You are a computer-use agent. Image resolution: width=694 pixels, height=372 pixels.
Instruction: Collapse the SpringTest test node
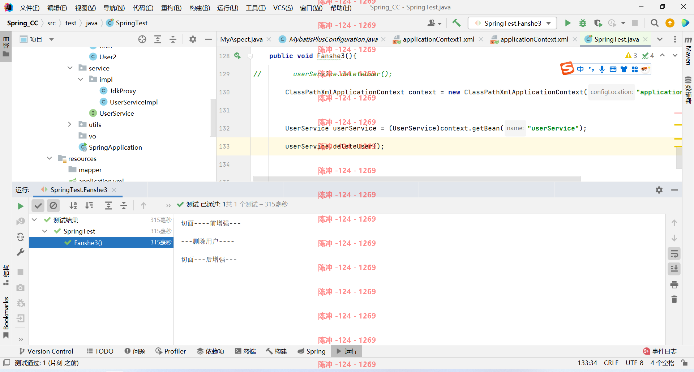coord(45,231)
